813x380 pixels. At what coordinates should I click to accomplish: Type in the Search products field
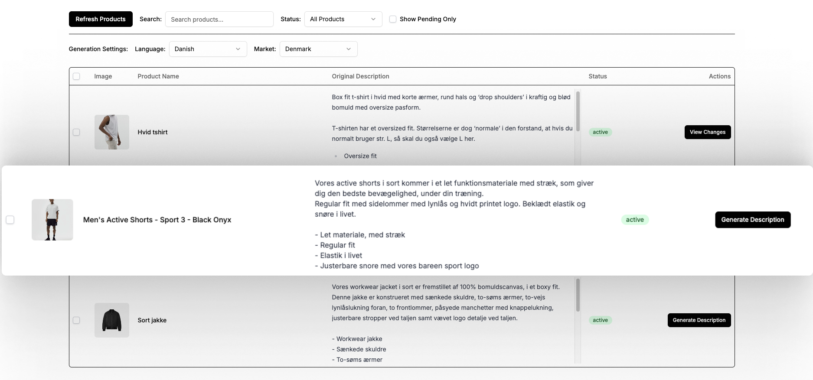219,19
